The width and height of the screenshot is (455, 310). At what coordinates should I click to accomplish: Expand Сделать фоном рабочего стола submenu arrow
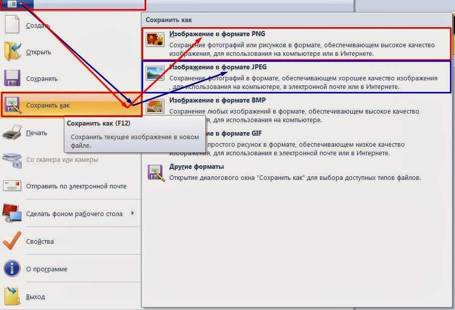coord(133,214)
